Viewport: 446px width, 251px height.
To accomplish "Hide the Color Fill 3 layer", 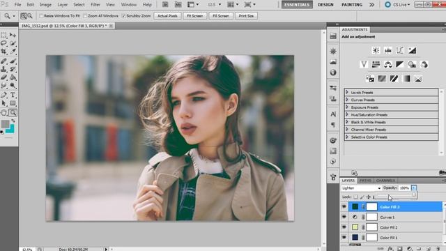I will [x=344, y=206].
